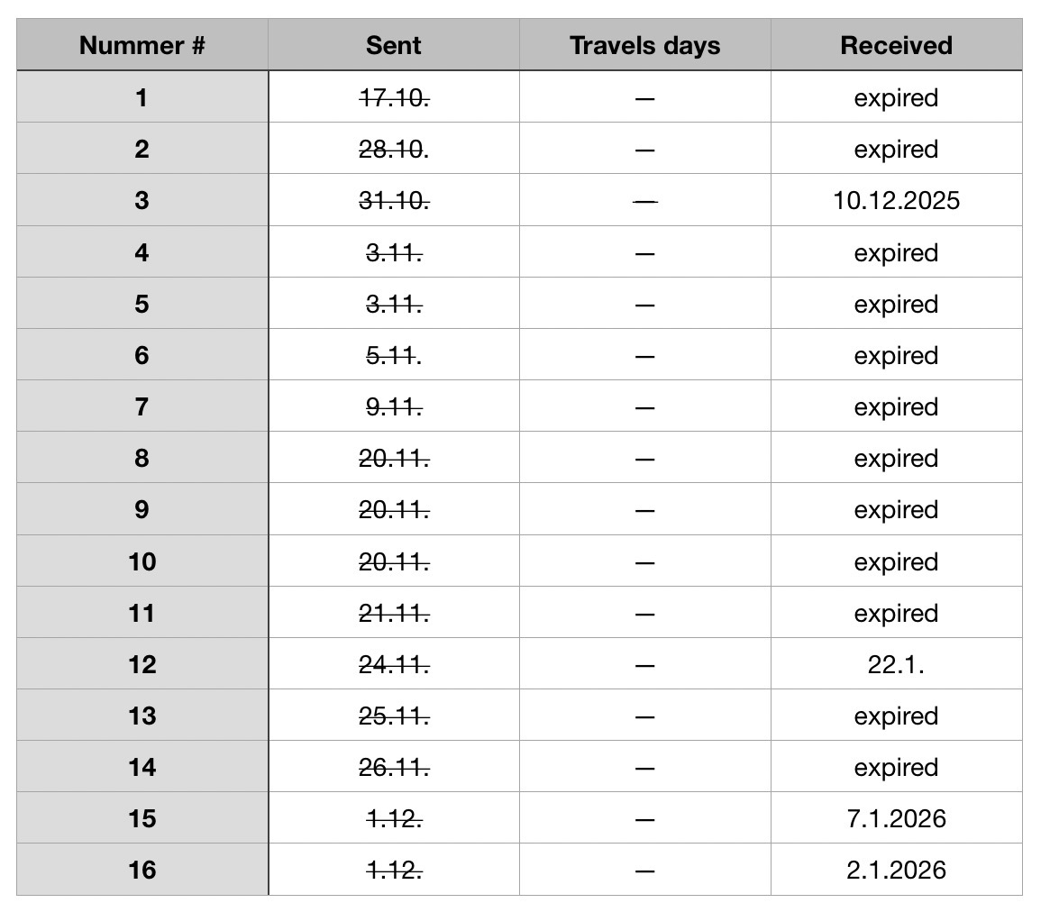Click row number 6 cell
This screenshot has width=1050, height=912.
(142, 355)
